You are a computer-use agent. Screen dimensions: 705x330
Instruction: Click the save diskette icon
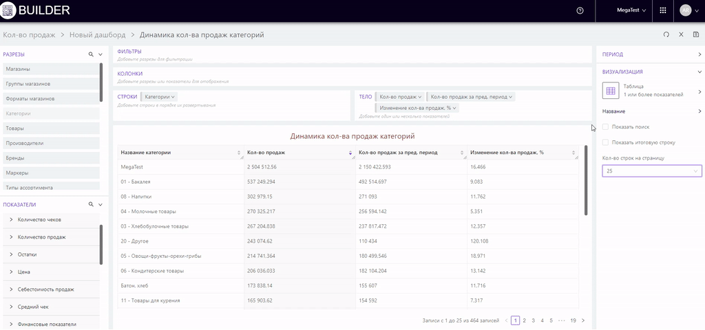695,34
